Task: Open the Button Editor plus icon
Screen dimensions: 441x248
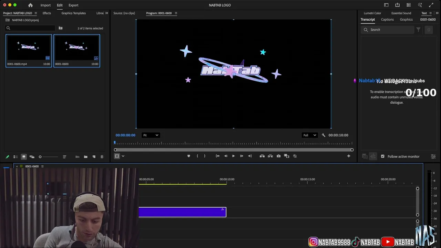Action: 349,156
